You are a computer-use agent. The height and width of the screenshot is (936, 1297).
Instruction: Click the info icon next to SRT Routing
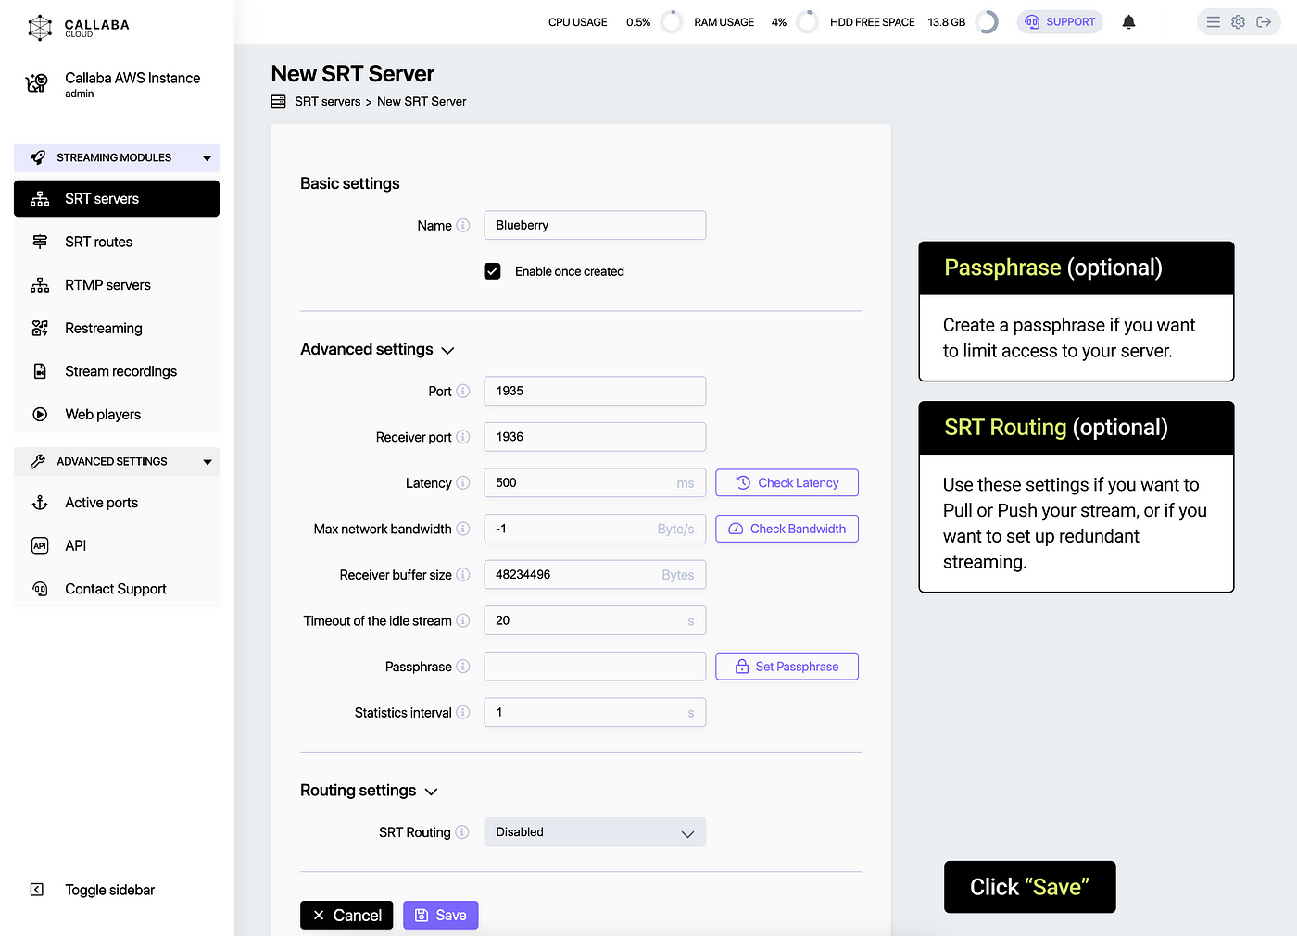point(462,831)
